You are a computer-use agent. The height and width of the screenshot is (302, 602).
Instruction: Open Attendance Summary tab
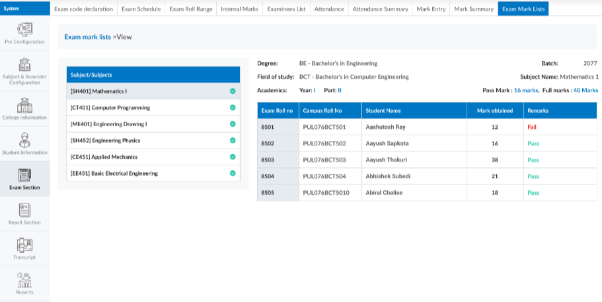coord(381,9)
